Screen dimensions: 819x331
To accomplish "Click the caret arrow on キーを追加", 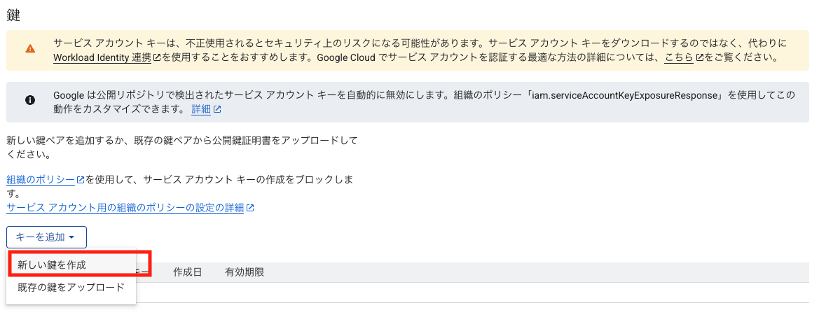I will [x=72, y=238].
